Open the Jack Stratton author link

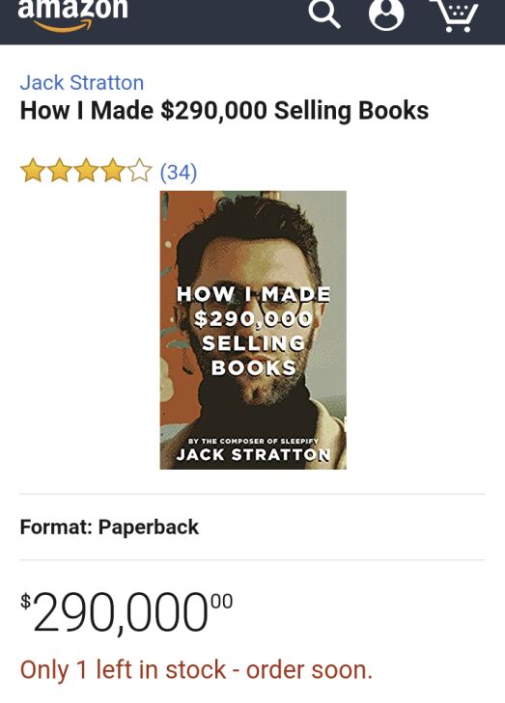pyautogui.click(x=82, y=83)
